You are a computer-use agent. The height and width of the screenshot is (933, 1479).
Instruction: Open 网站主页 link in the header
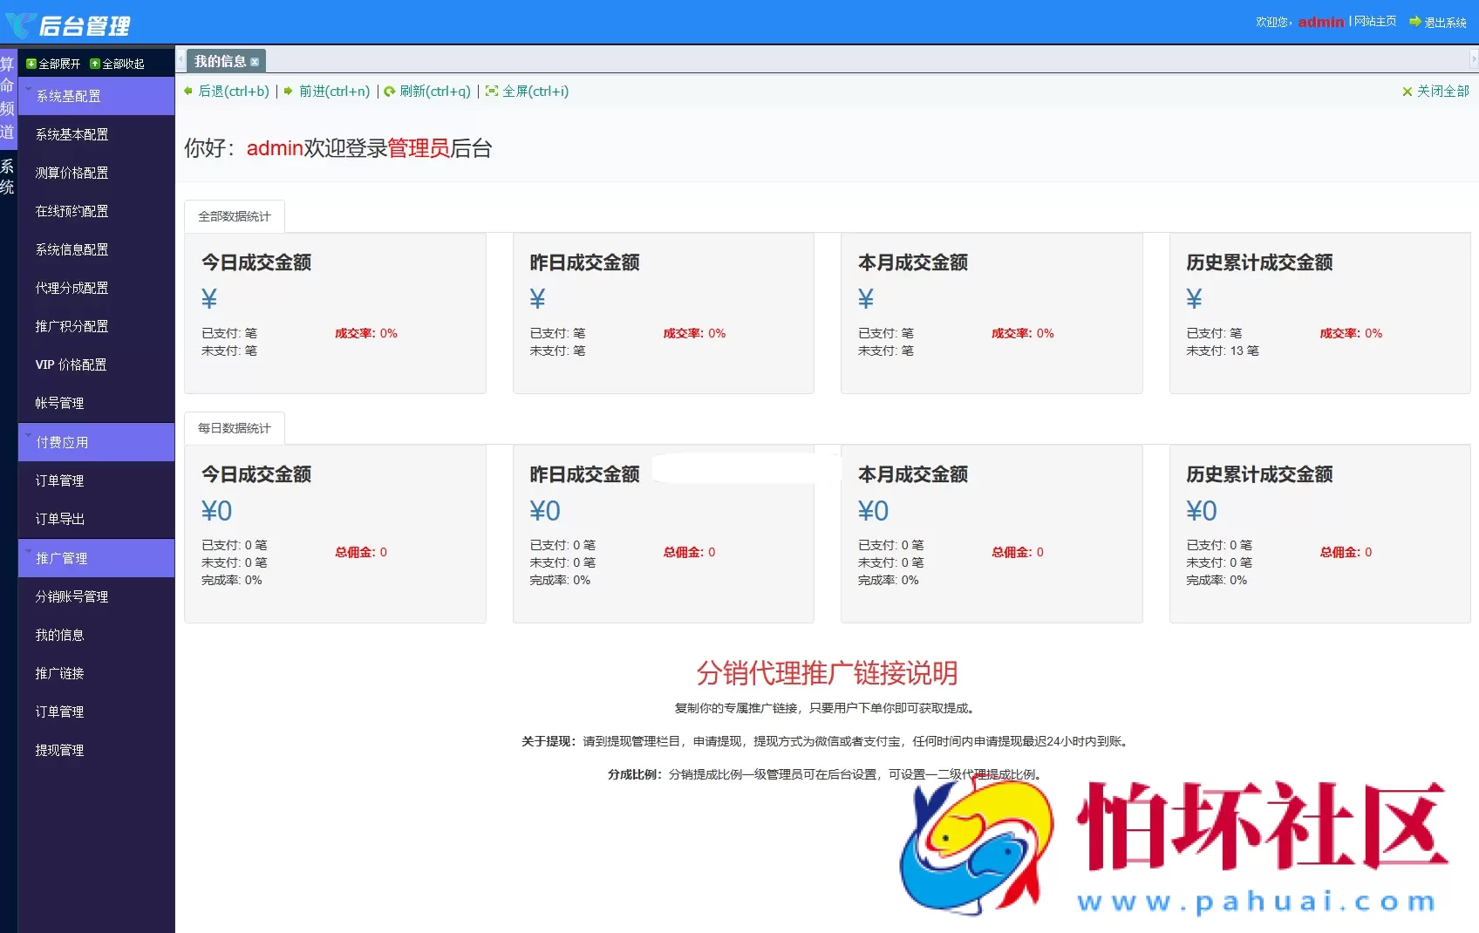[1374, 21]
